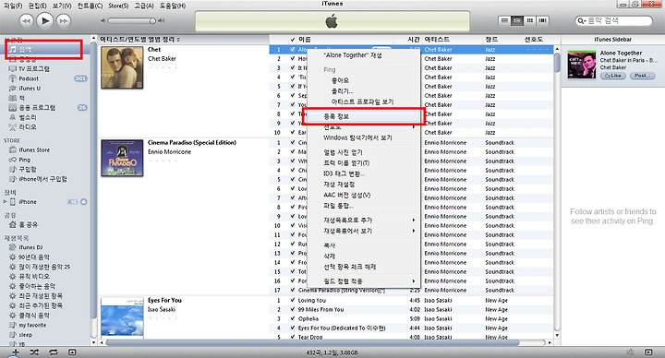Open 파일(F) menu
Screen dimensions: 665x358
pos(13,6)
